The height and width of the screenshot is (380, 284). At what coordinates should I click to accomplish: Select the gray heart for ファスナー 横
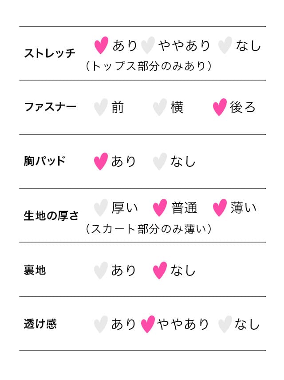click(160, 107)
